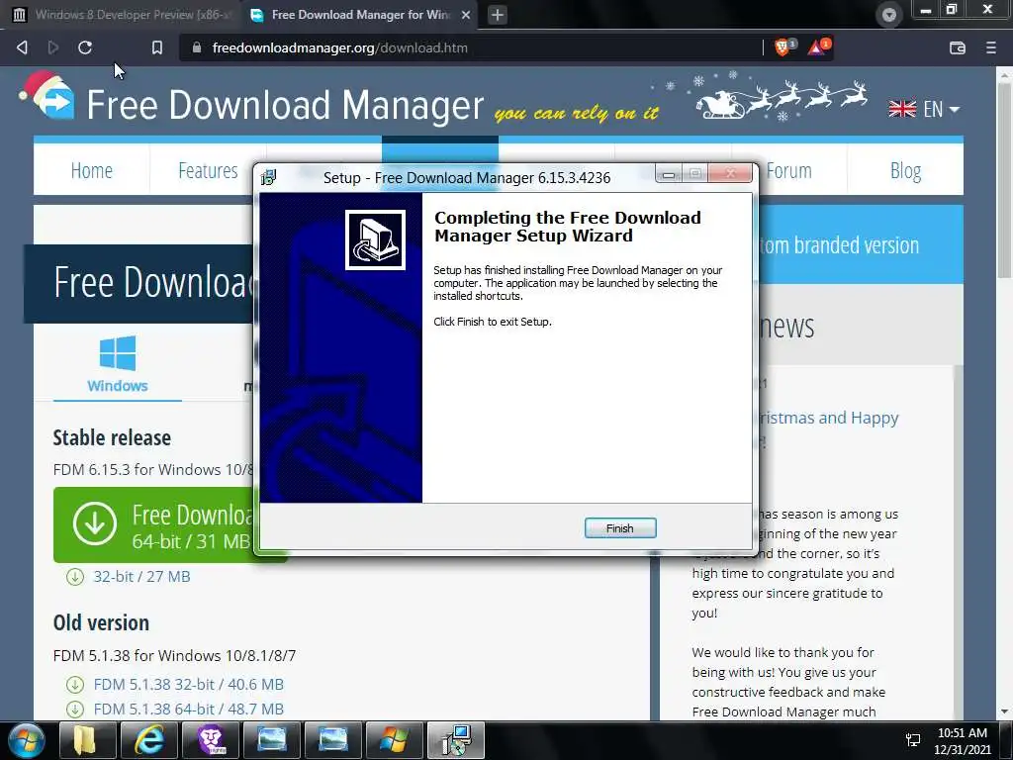Click the padlock site security icon

click(x=197, y=47)
